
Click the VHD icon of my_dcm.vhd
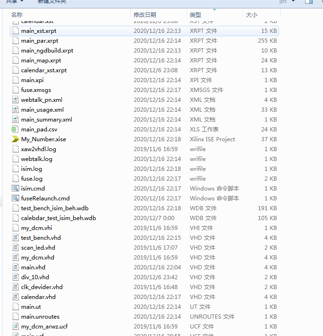(15, 258)
